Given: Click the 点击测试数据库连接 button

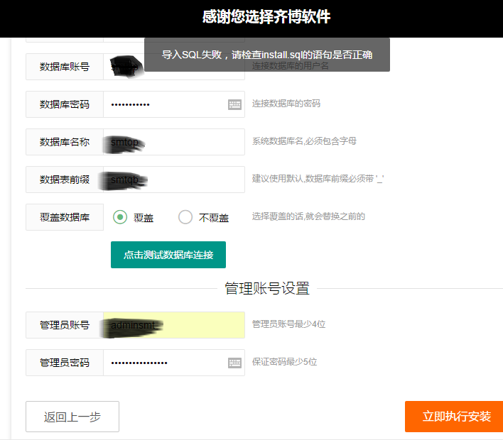Looking at the screenshot, I should [x=168, y=255].
